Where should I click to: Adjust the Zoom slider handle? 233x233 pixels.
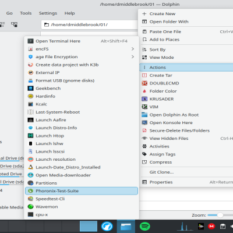(x=220, y=215)
